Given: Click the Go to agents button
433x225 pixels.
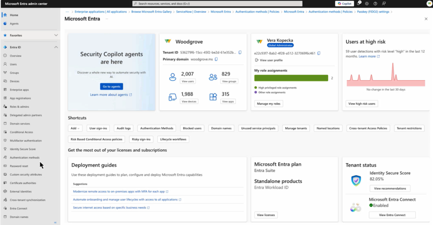Looking at the screenshot, I should [x=112, y=86].
